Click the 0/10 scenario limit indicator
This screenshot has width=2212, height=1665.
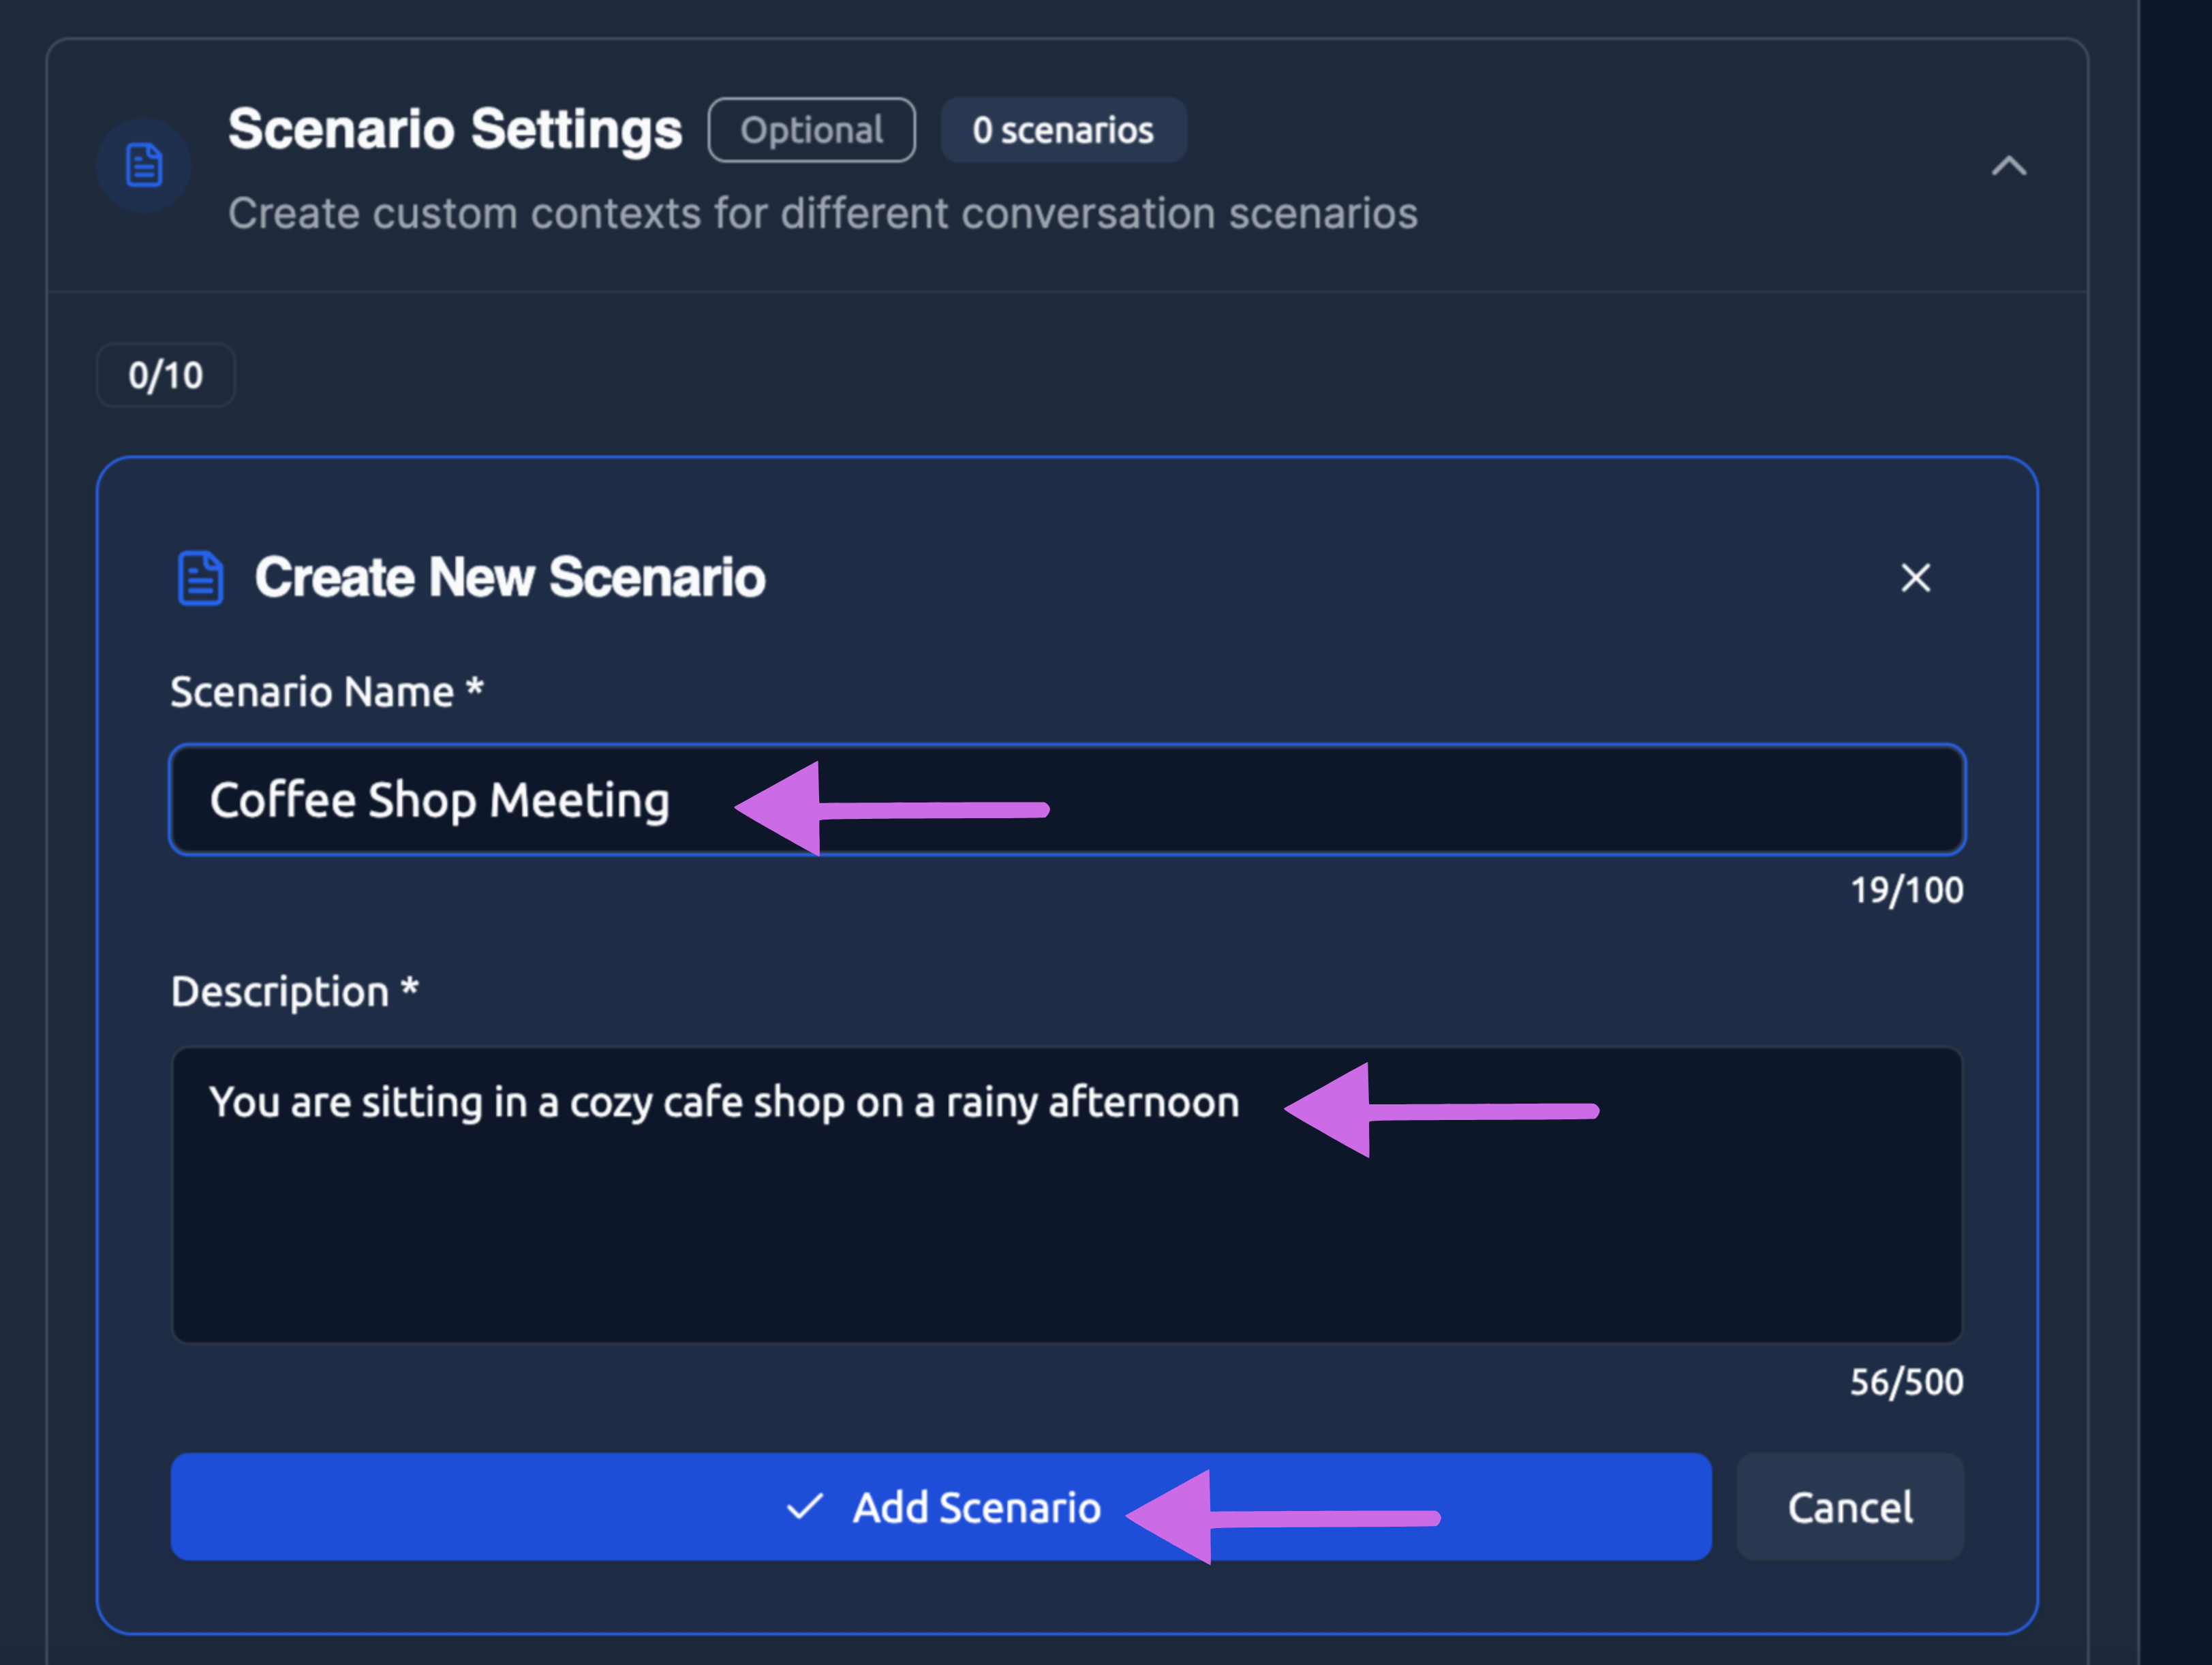point(166,376)
